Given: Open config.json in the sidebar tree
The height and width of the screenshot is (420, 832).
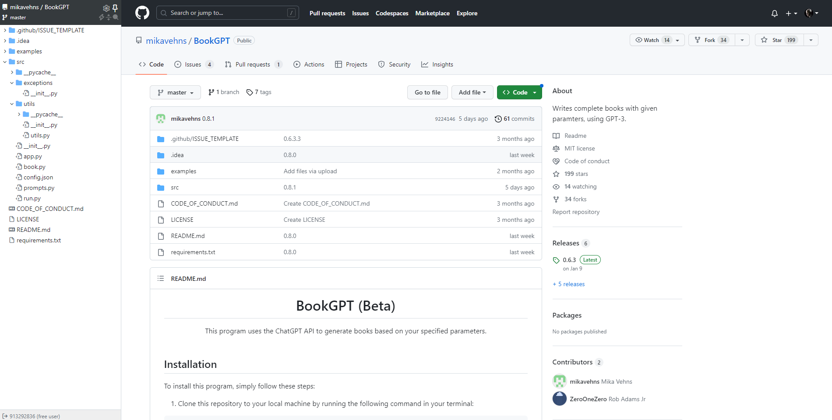Looking at the screenshot, I should 38,177.
